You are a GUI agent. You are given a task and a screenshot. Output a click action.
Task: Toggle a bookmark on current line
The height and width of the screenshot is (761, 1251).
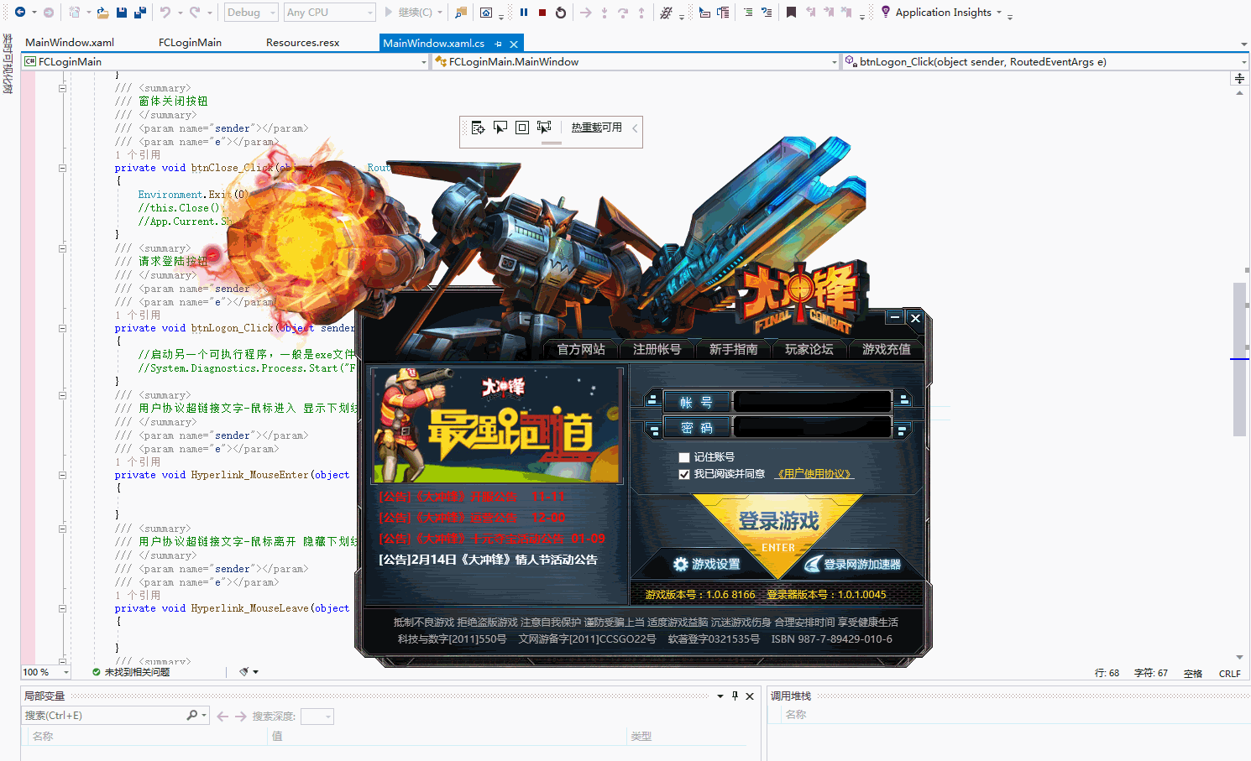791,13
